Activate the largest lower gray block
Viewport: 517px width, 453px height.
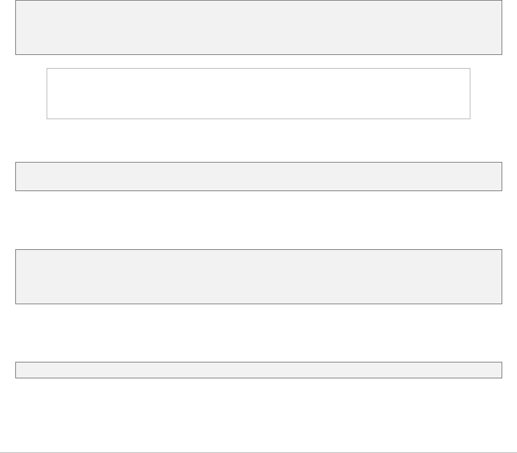pos(258,277)
